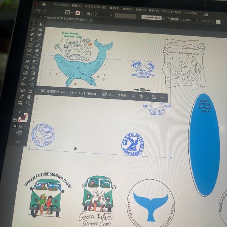Image resolution: width=227 pixels, height=227 pixels.
Task: Click the control bar fill swatch
Action: pos(67,12)
